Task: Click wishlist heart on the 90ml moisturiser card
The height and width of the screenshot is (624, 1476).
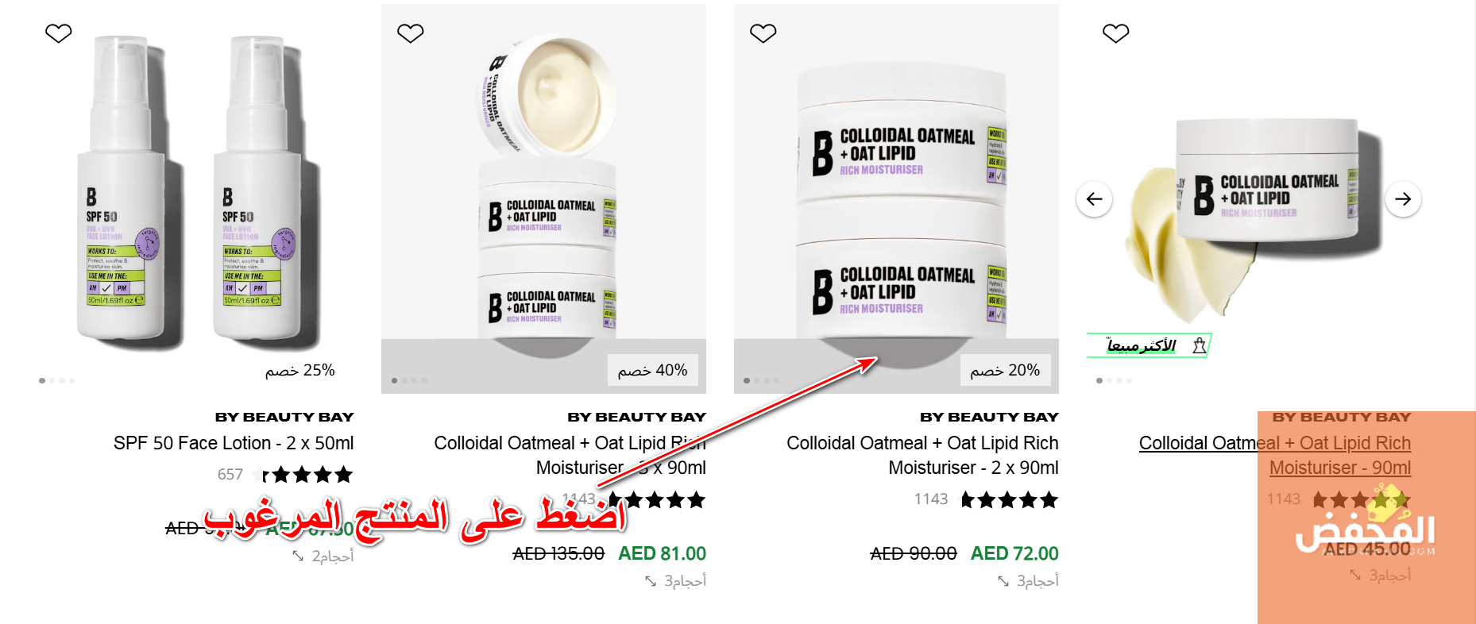Action: point(1116,33)
